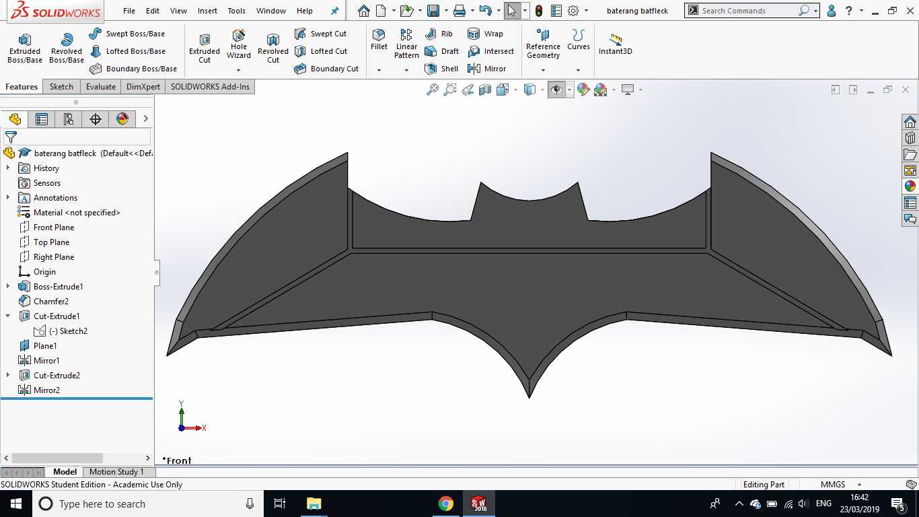Toggle Hide/Show Items eye icon
Image resolution: width=919 pixels, height=517 pixels.
556,90
